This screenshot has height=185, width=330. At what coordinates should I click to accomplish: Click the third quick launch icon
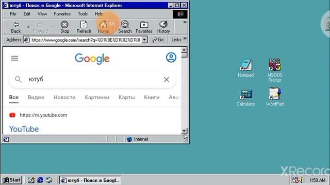tap(49, 180)
